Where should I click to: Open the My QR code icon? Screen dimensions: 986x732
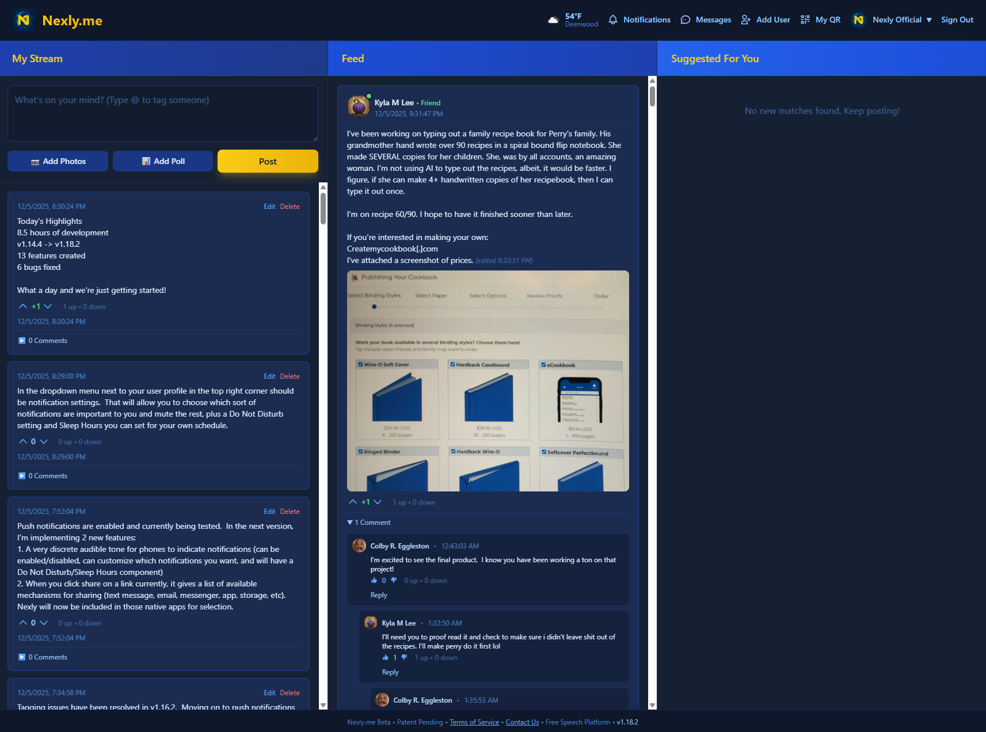[x=805, y=20]
